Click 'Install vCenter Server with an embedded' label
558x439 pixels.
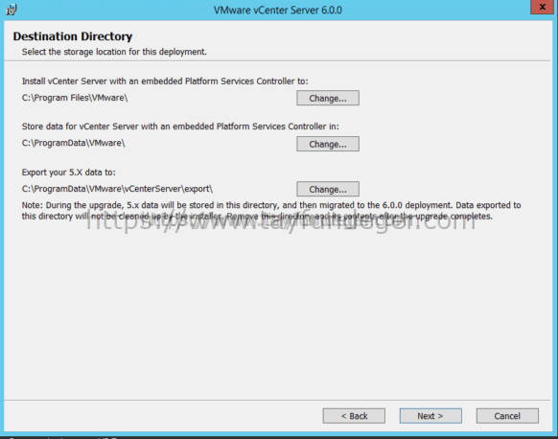[165, 81]
